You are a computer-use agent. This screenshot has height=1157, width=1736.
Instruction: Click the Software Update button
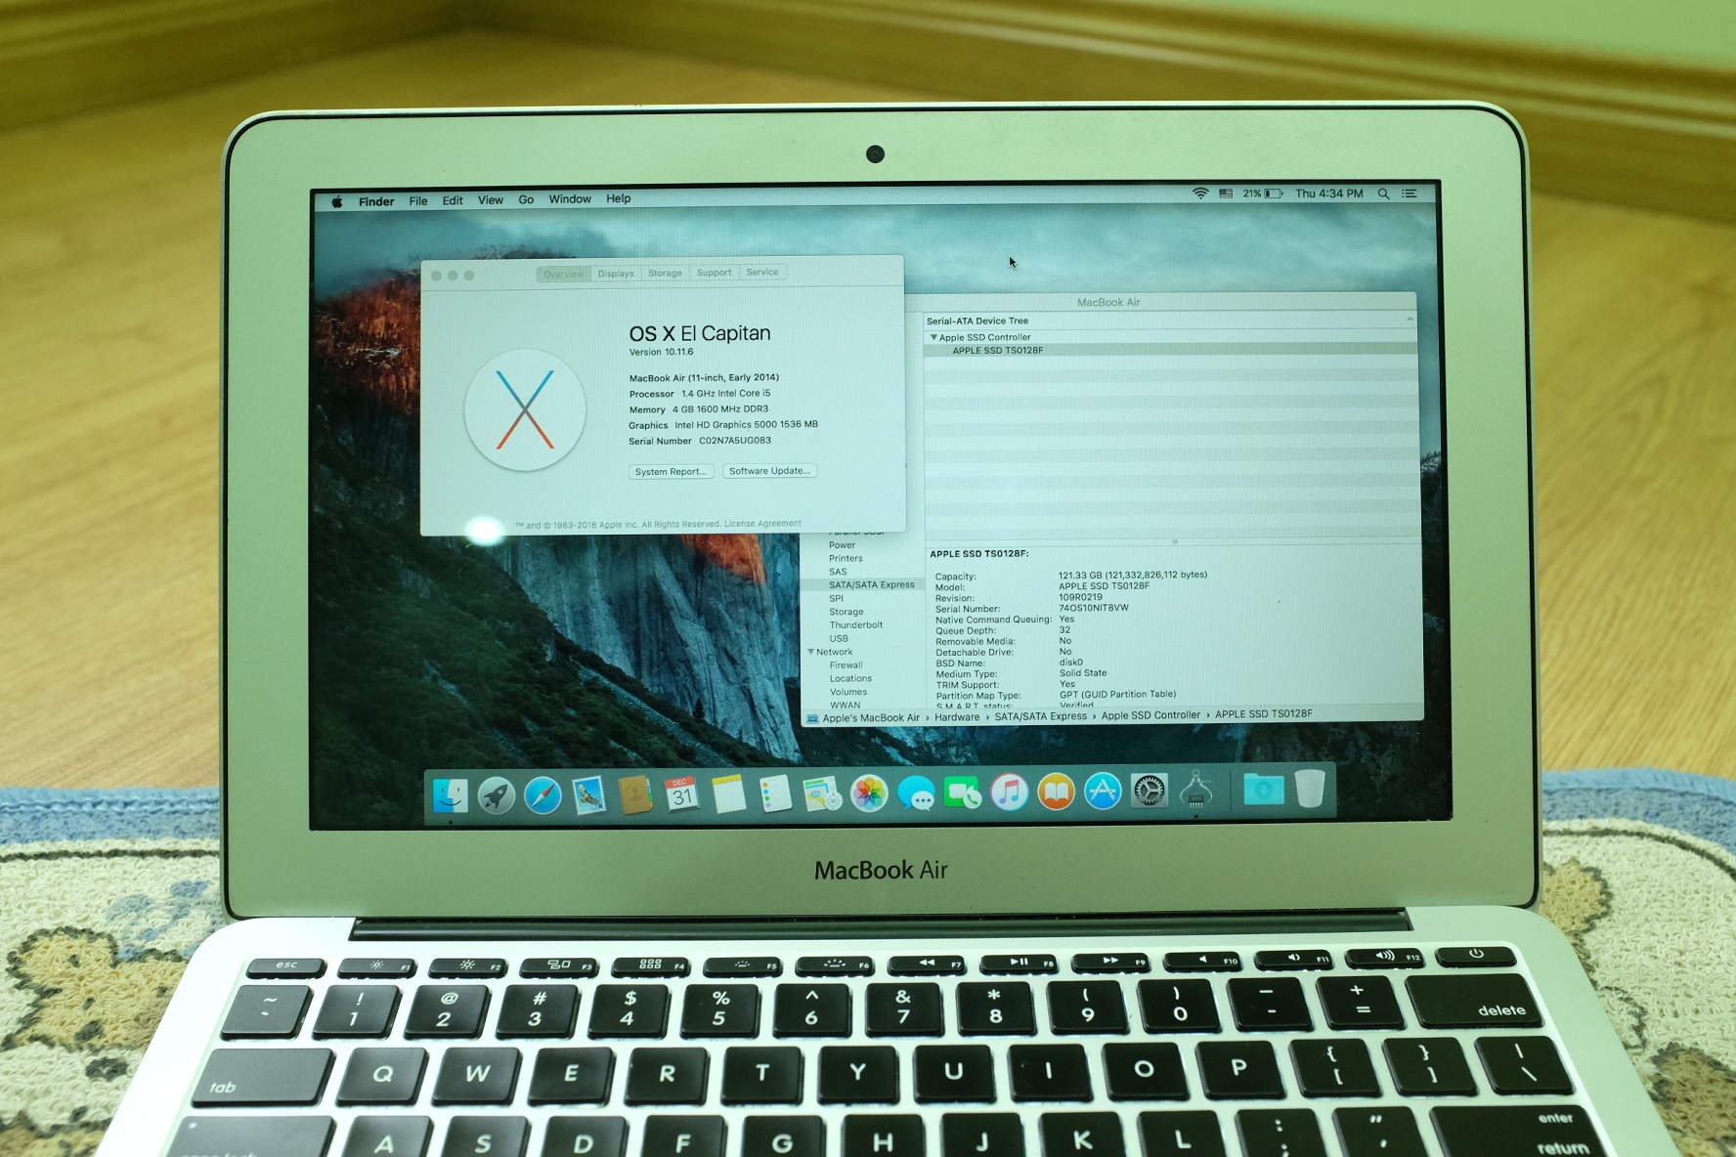click(769, 471)
